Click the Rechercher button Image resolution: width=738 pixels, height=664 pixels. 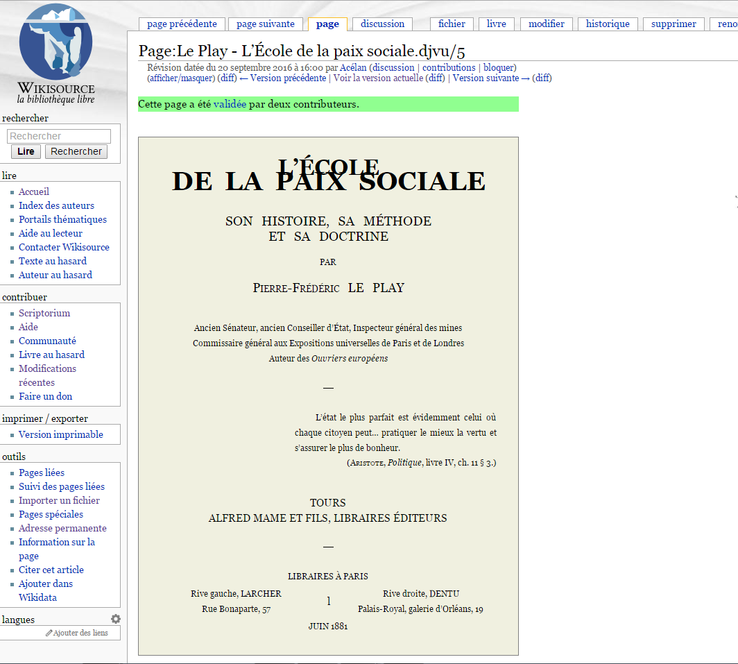coord(76,151)
